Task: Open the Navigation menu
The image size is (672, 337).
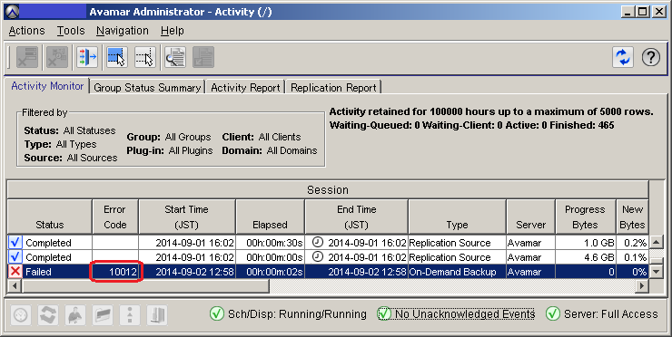Action: (x=123, y=31)
